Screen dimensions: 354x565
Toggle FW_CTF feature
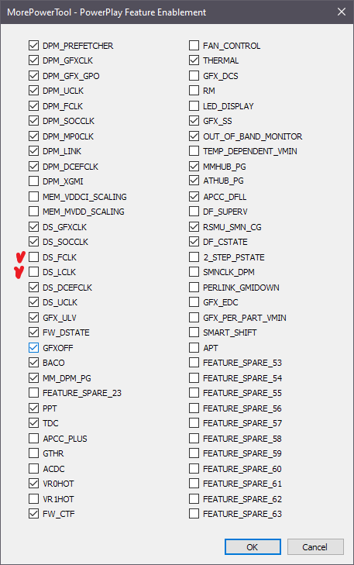[33, 514]
